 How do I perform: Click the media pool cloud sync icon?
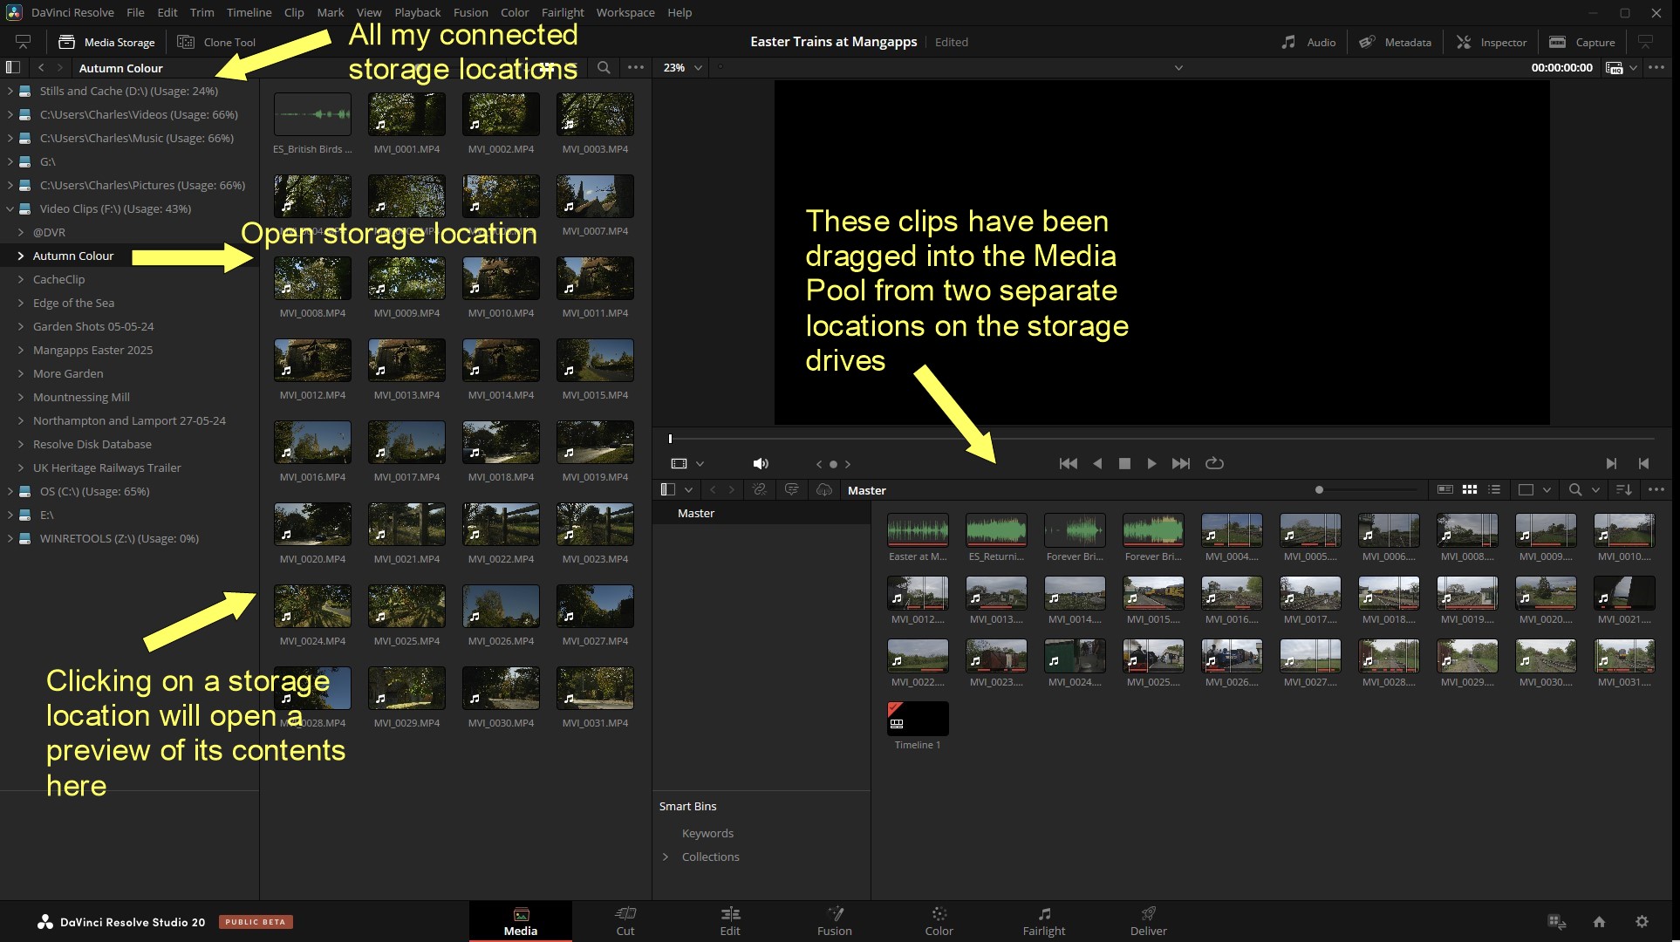[823, 490]
